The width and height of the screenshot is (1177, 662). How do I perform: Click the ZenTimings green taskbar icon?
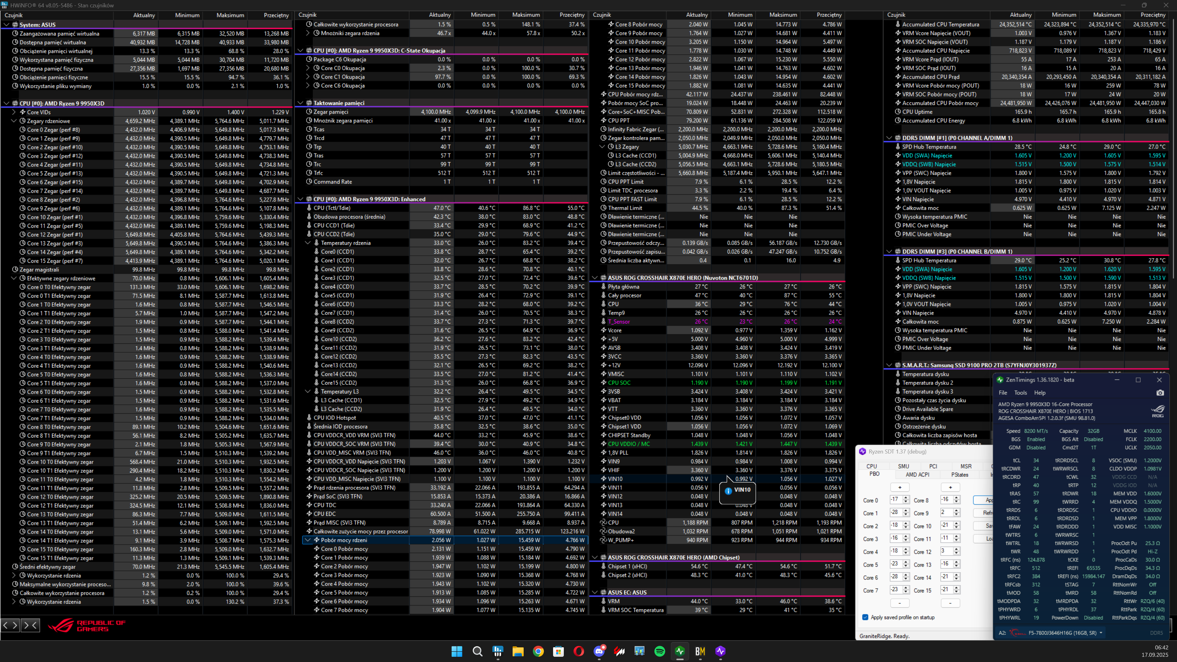(x=680, y=651)
